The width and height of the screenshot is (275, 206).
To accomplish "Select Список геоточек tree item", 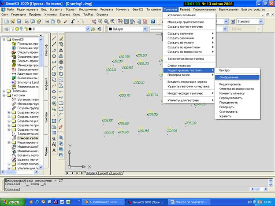I will 28,138.
